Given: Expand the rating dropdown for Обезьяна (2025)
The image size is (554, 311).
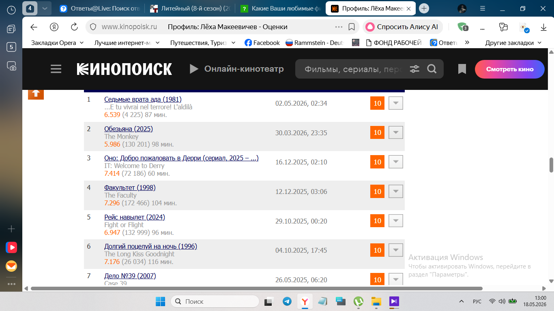Looking at the screenshot, I should 396,132.
